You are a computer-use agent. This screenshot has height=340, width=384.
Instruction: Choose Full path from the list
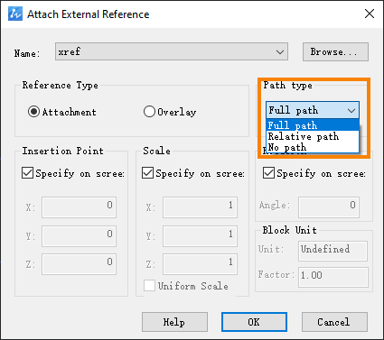(313, 125)
